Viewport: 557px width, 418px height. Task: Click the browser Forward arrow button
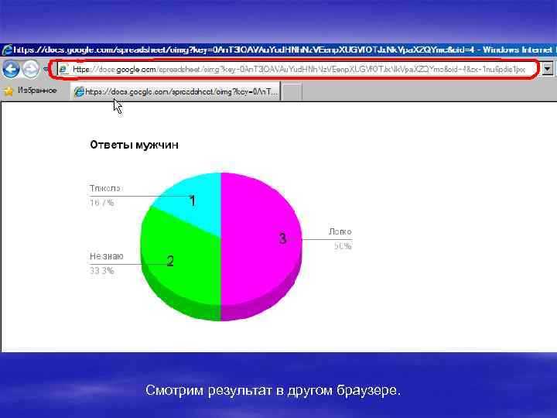pos(31,69)
